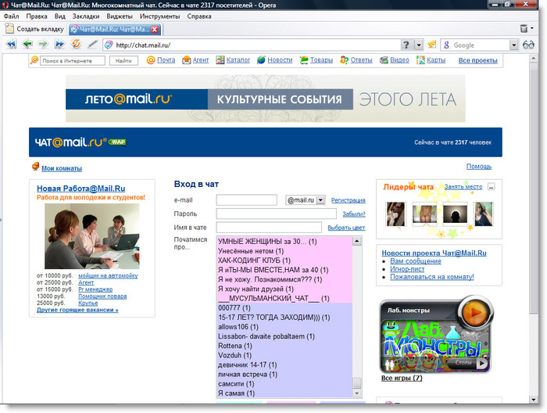Close the Чат@Mail.Ru tab with red X
The width and height of the screenshot is (547, 413).
tap(155, 29)
